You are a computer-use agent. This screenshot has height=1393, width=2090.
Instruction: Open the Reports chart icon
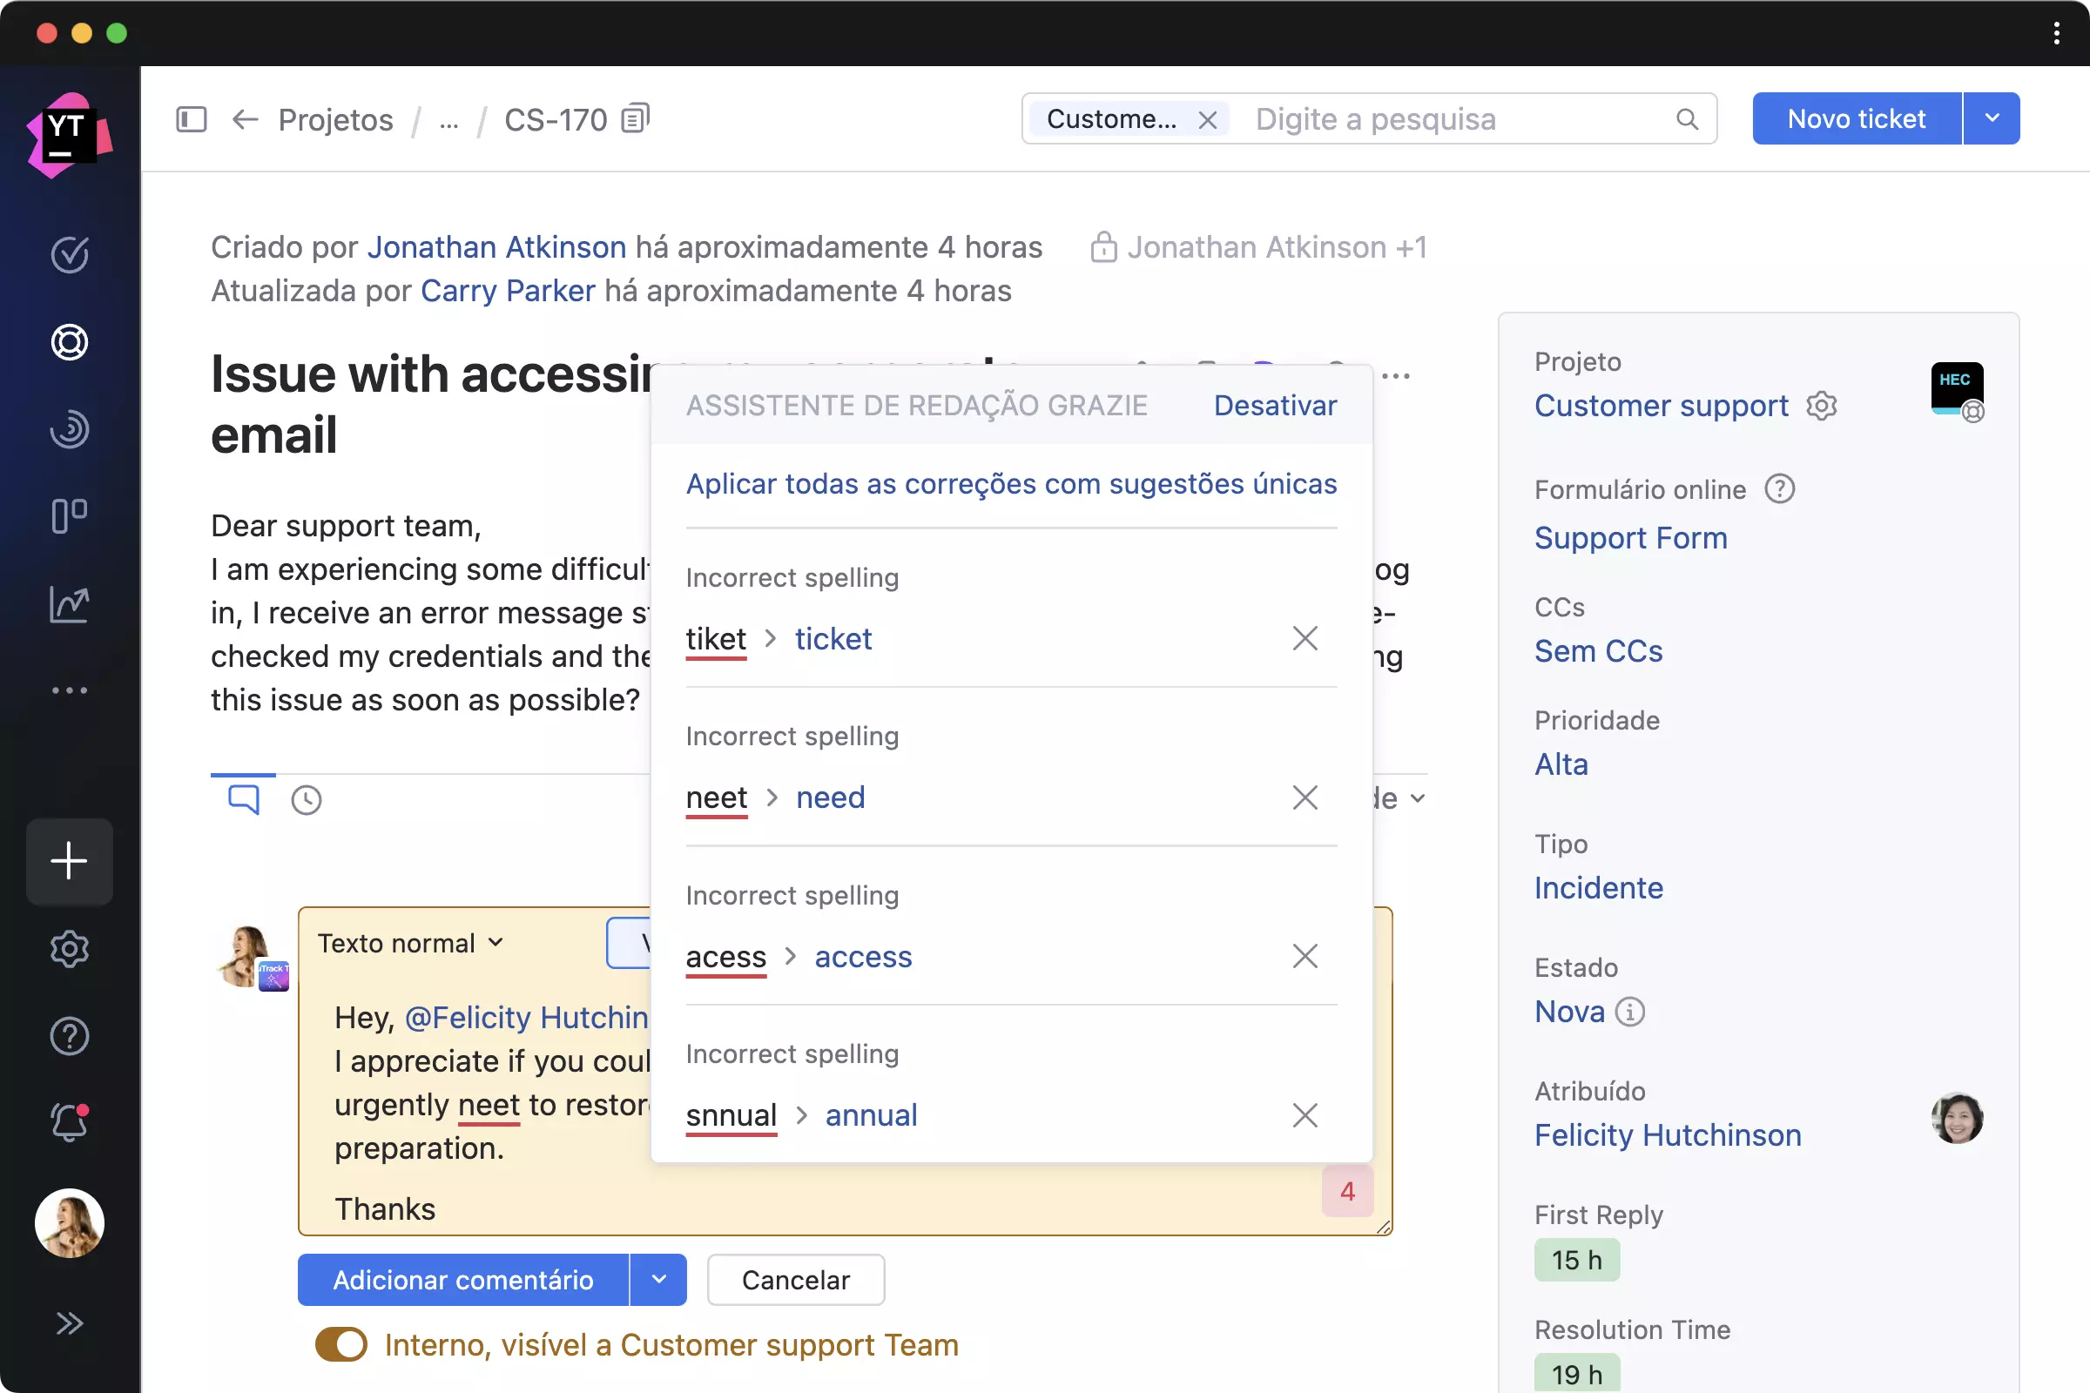tap(70, 604)
